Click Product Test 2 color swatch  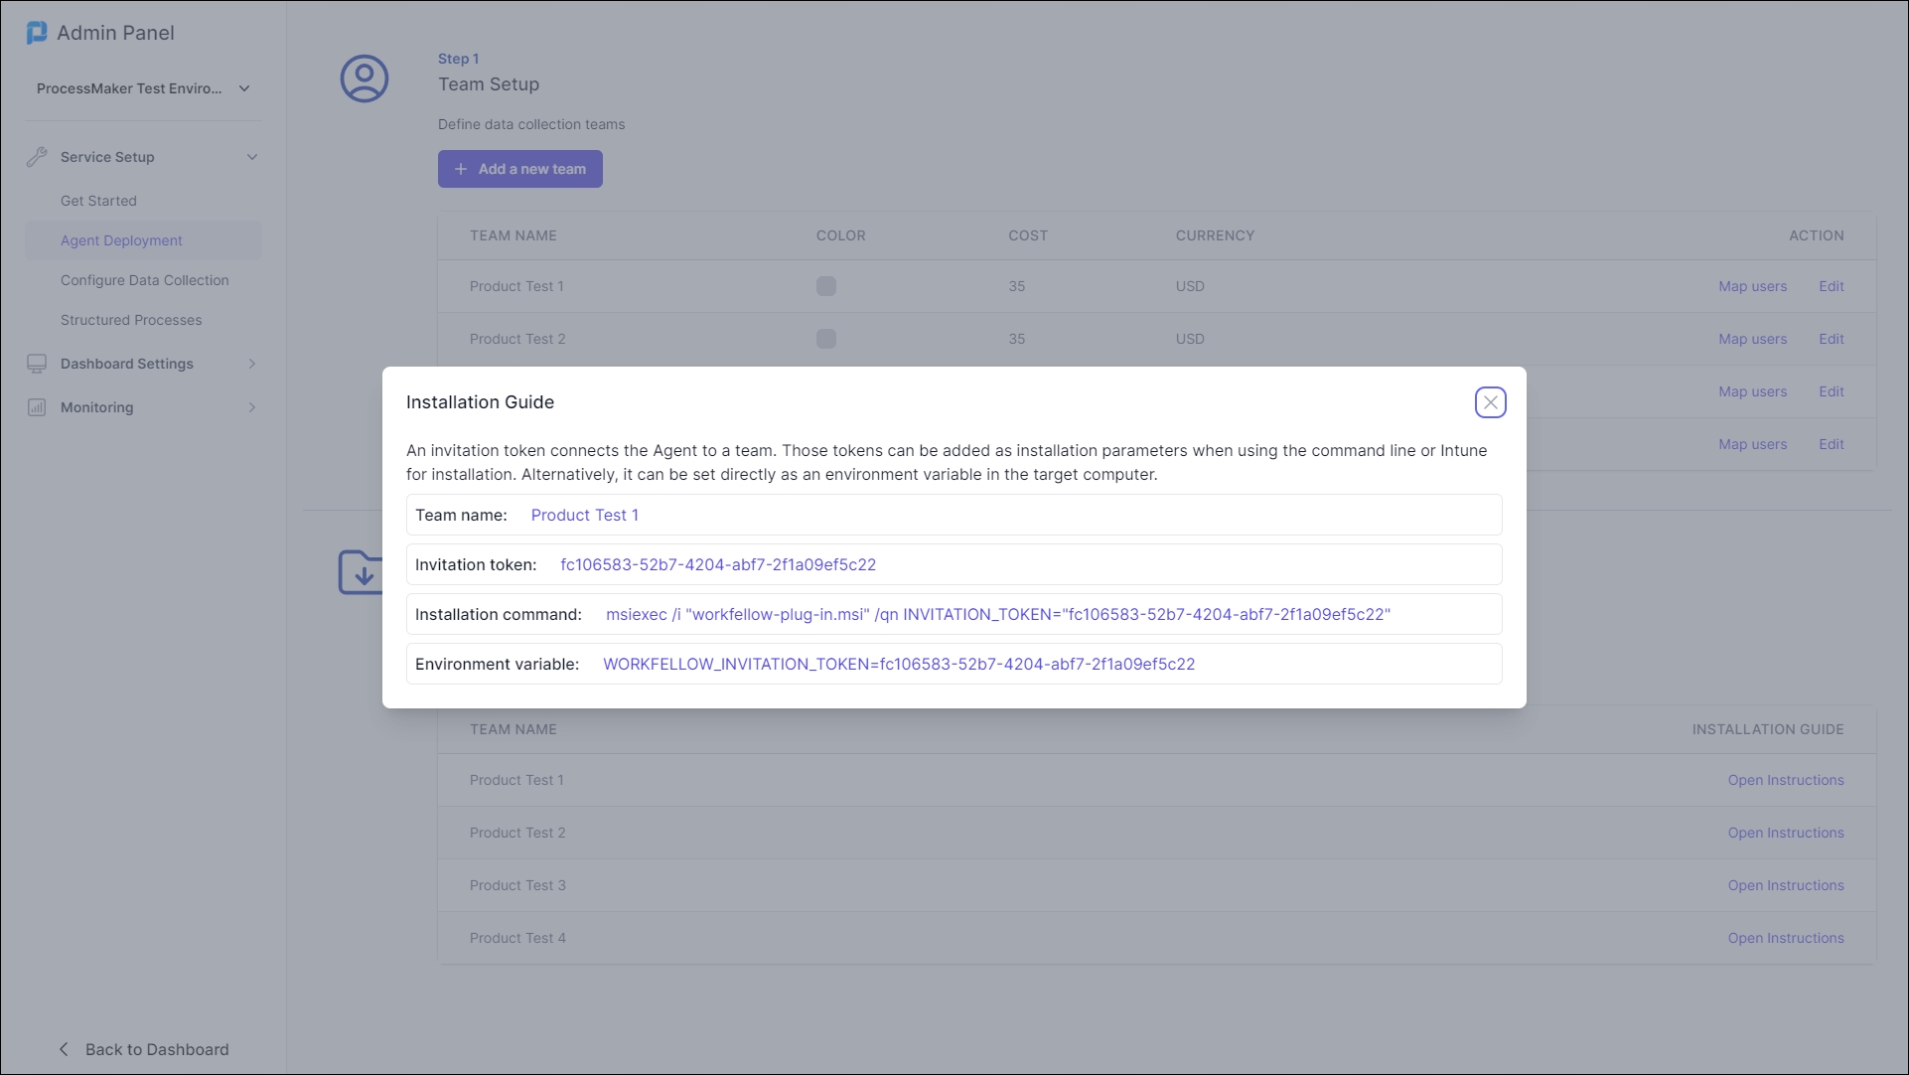click(825, 339)
